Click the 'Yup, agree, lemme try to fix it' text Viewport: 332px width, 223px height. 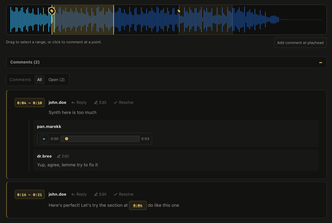[x=67, y=165]
